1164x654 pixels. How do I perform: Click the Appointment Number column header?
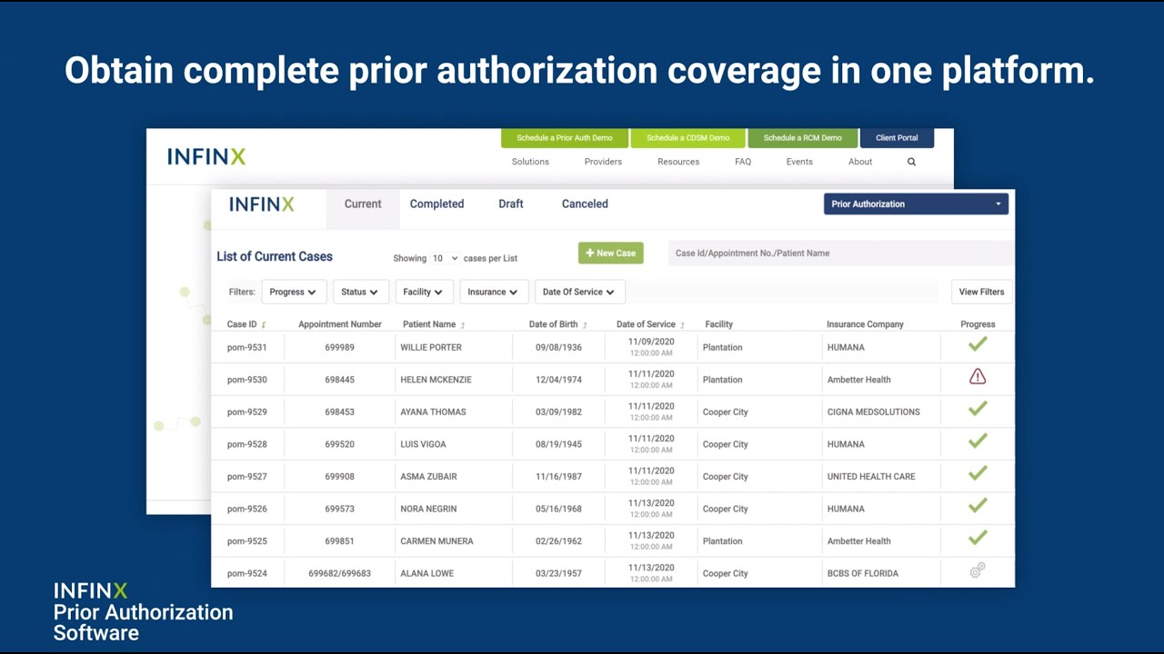tap(340, 324)
